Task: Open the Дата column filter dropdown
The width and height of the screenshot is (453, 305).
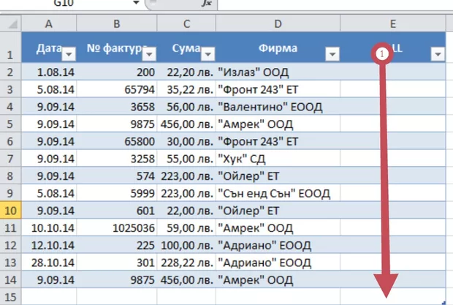Action: [x=68, y=55]
